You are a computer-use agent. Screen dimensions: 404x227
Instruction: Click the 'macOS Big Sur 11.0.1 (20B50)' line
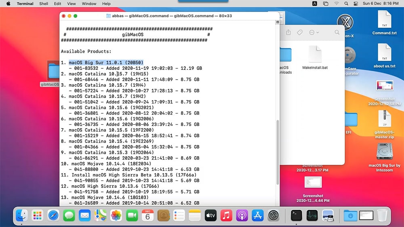point(106,63)
